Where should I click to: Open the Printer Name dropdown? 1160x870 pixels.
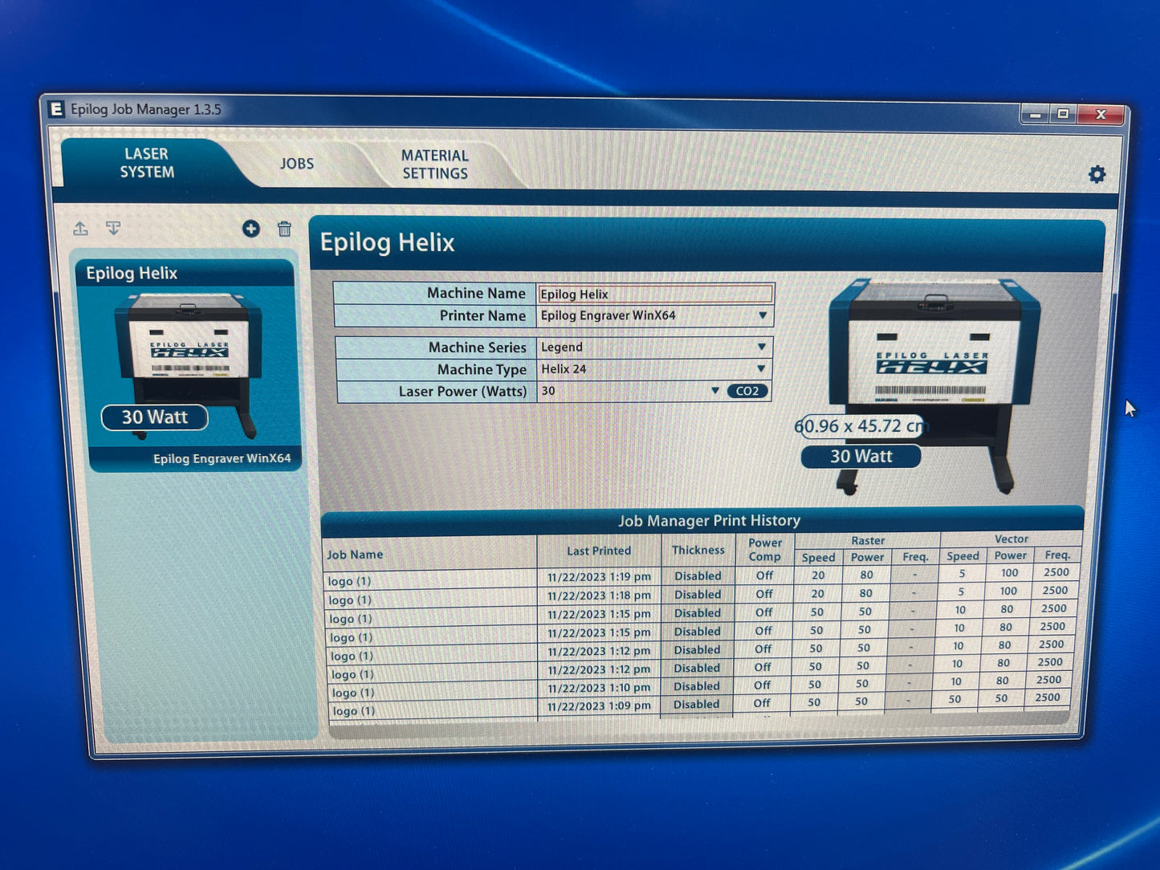click(762, 315)
